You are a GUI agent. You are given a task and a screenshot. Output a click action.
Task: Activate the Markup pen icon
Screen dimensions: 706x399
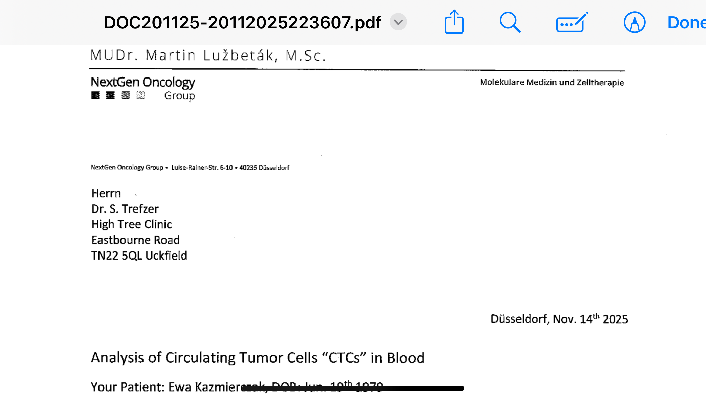[634, 22]
